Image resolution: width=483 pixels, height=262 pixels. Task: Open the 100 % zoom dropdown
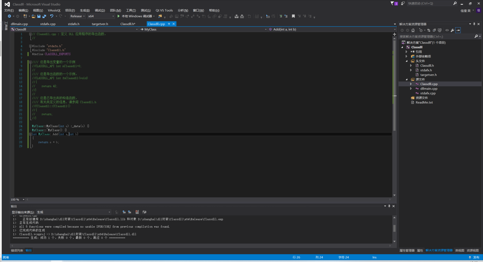point(18,200)
